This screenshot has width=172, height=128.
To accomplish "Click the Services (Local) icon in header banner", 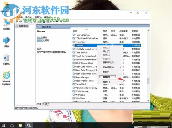I will point(39,27).
